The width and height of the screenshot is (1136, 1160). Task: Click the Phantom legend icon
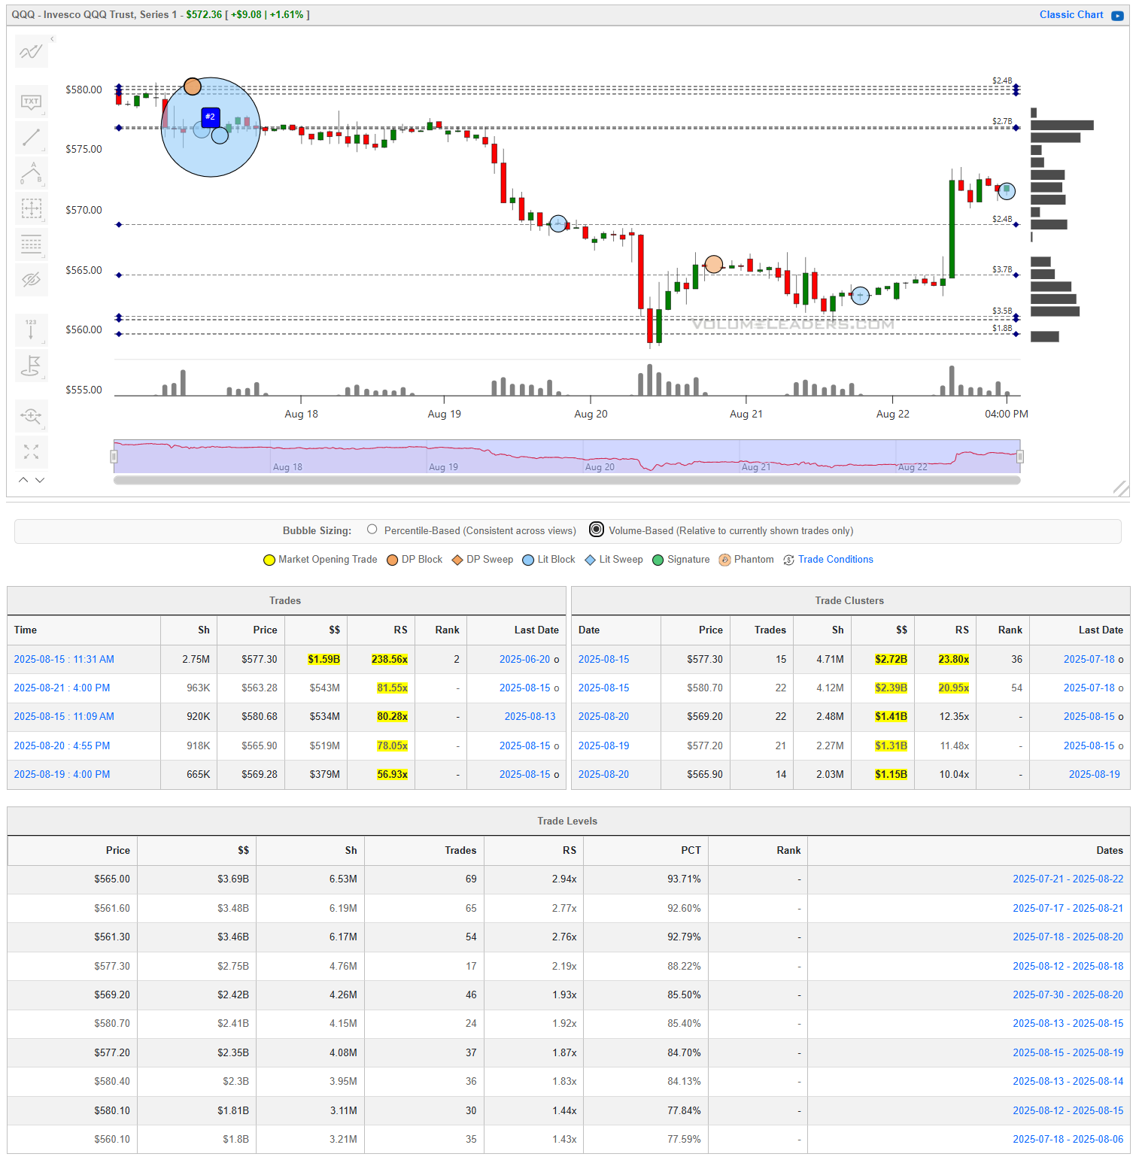tap(724, 560)
